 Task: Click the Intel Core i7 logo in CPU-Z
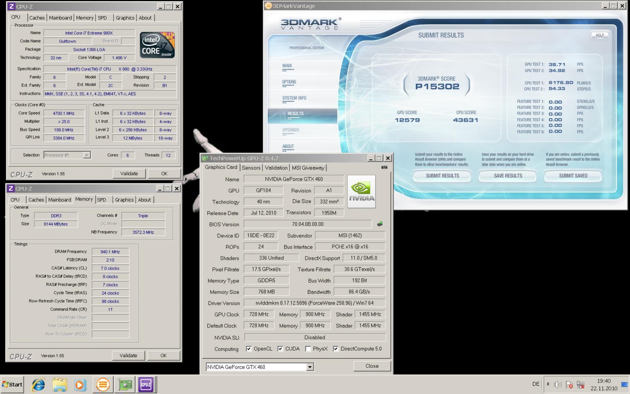[x=157, y=45]
